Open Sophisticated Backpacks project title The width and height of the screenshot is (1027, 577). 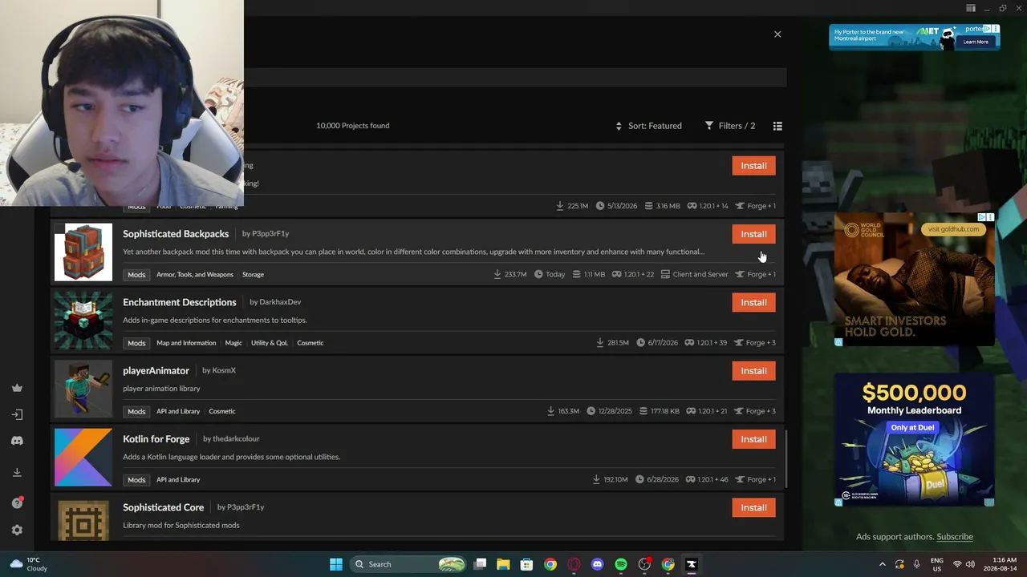pyautogui.click(x=176, y=234)
